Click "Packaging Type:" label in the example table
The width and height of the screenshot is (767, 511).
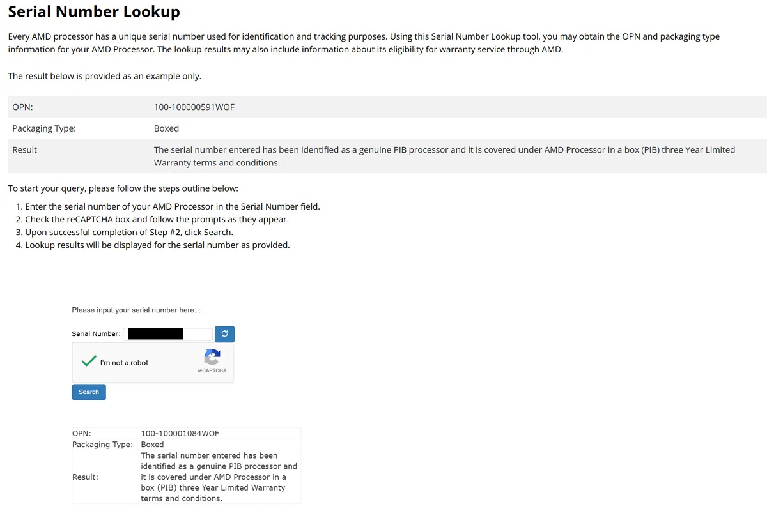[44, 128]
